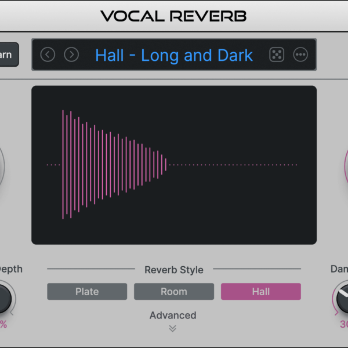Viewport: 348px width, 348px height.
Task: Select the Plate reverb style
Action: [87, 292]
